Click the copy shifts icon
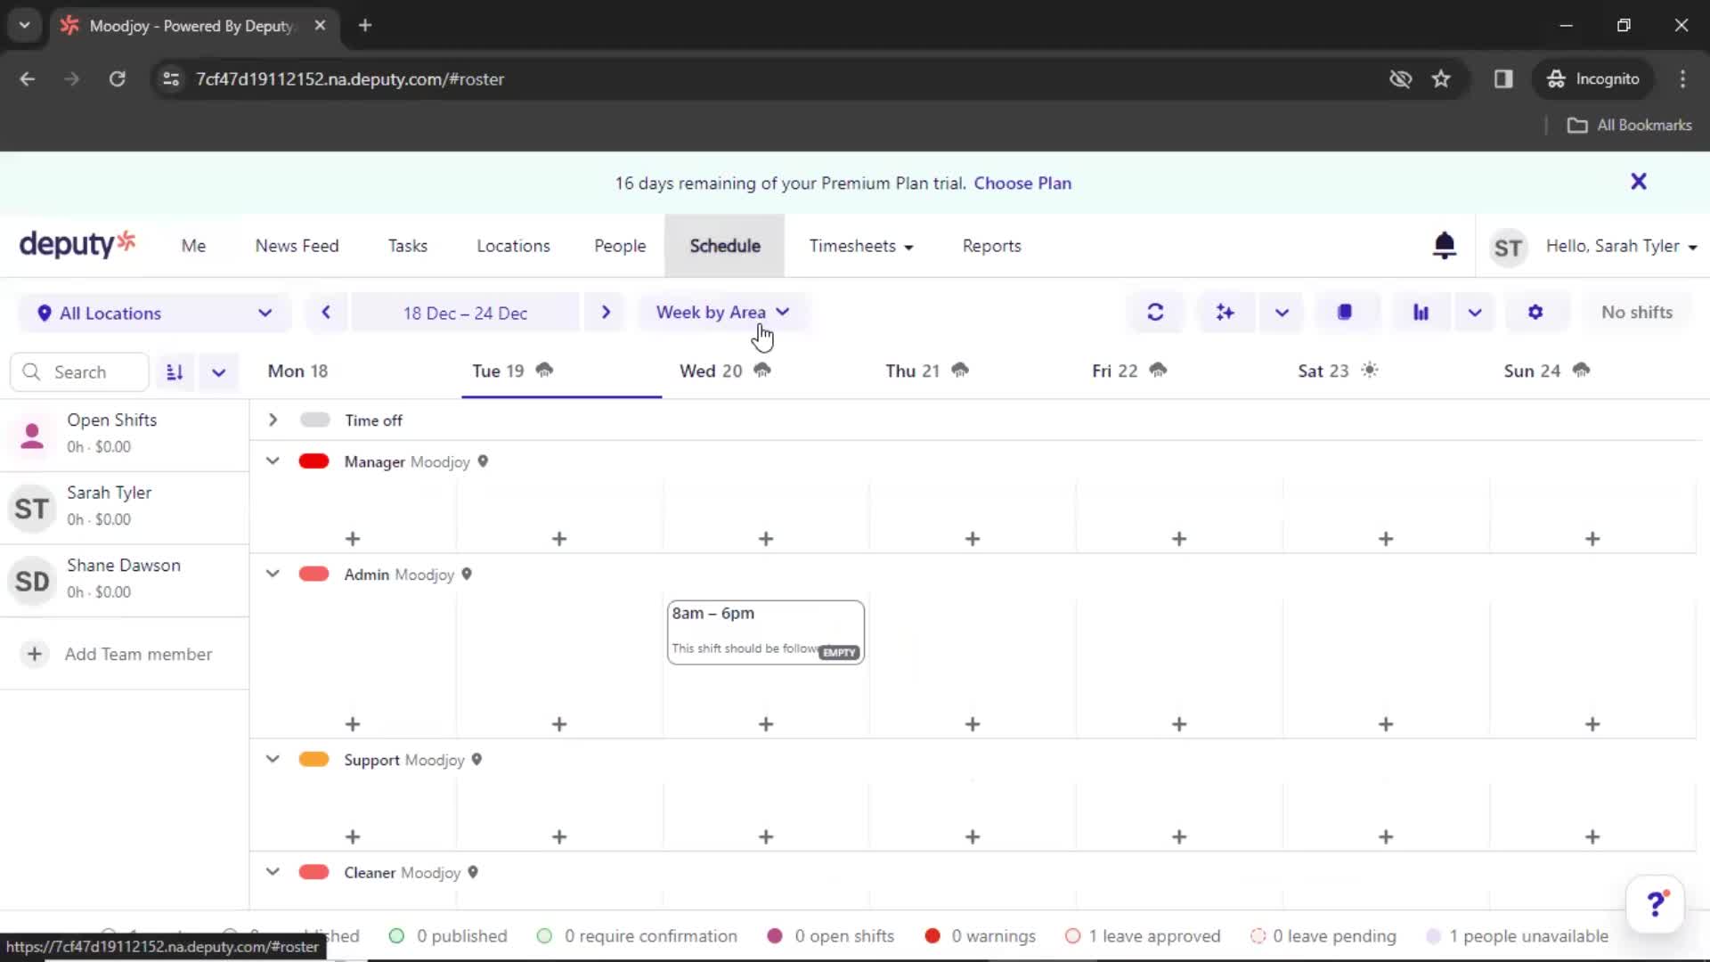The height and width of the screenshot is (962, 1710). [x=1345, y=313]
